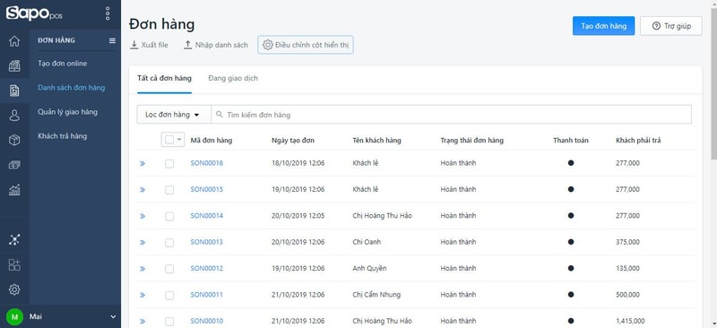Tick the checkbox for order SON00015
The width and height of the screenshot is (717, 328).
(x=169, y=190)
